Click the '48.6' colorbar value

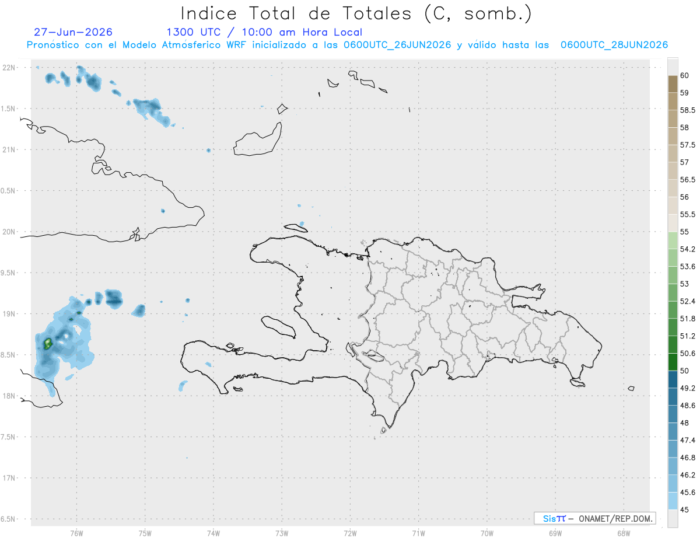687,406
